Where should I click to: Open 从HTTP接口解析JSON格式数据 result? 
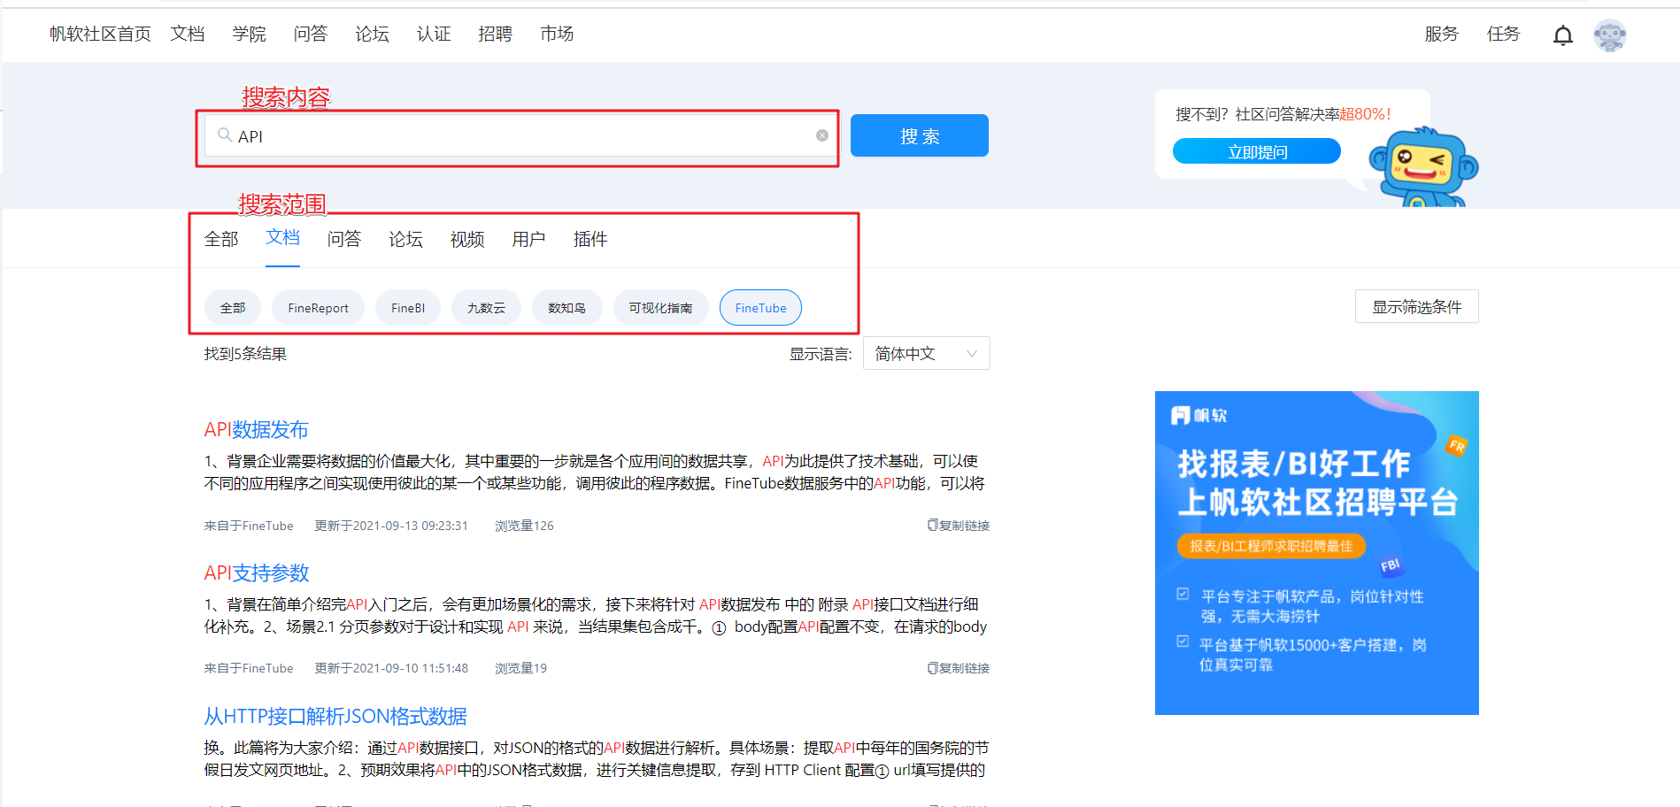pos(335,716)
